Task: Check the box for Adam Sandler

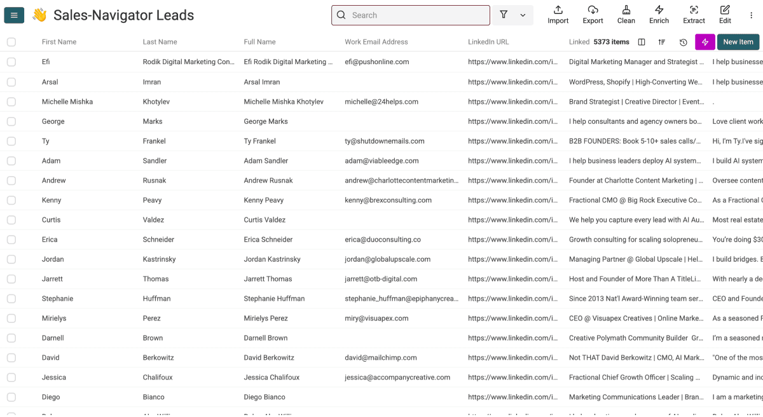Action: pyautogui.click(x=11, y=160)
